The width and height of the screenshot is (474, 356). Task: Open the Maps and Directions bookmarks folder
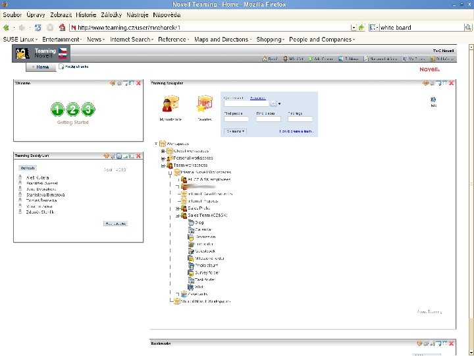[223, 40]
